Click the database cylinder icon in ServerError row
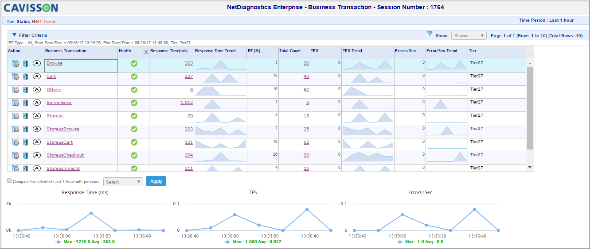Viewport: 590px width, 249px height. [x=26, y=103]
